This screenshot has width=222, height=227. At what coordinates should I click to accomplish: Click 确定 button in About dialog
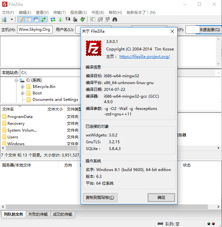(161, 198)
